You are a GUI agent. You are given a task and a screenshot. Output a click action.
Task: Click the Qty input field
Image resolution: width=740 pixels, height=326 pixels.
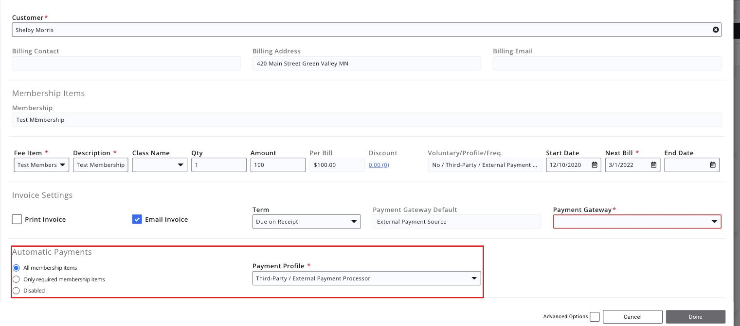click(219, 165)
